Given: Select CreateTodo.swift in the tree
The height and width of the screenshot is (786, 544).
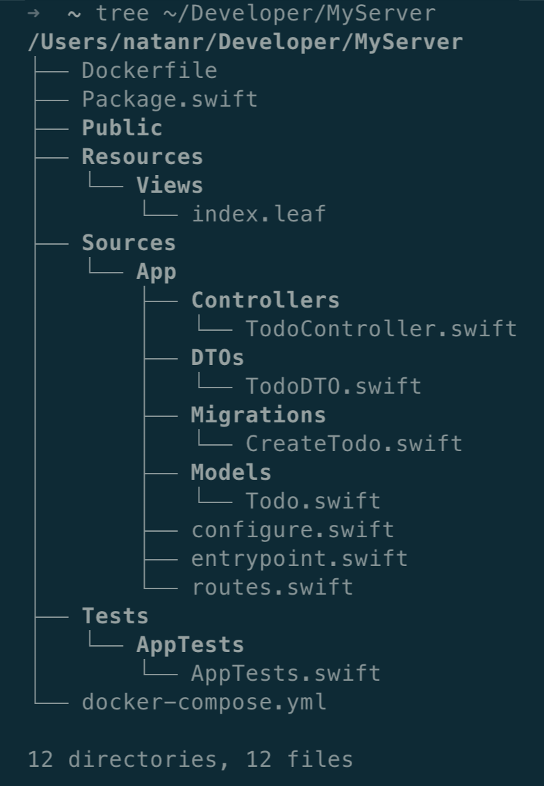Looking at the screenshot, I should pyautogui.click(x=354, y=444).
